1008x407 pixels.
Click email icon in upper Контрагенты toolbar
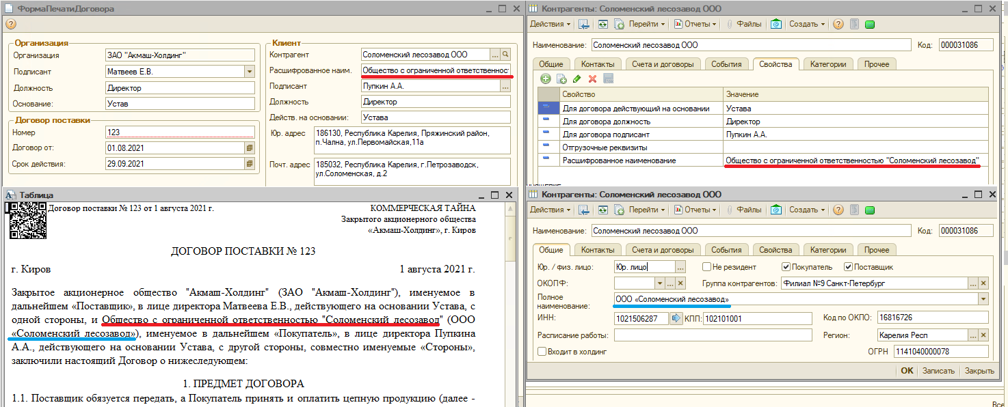pos(775,24)
